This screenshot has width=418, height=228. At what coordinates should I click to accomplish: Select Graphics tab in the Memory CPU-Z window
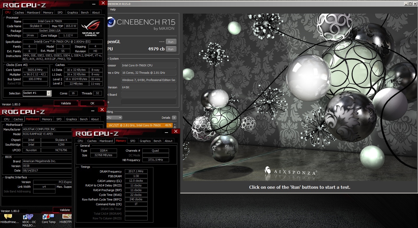[145, 141]
